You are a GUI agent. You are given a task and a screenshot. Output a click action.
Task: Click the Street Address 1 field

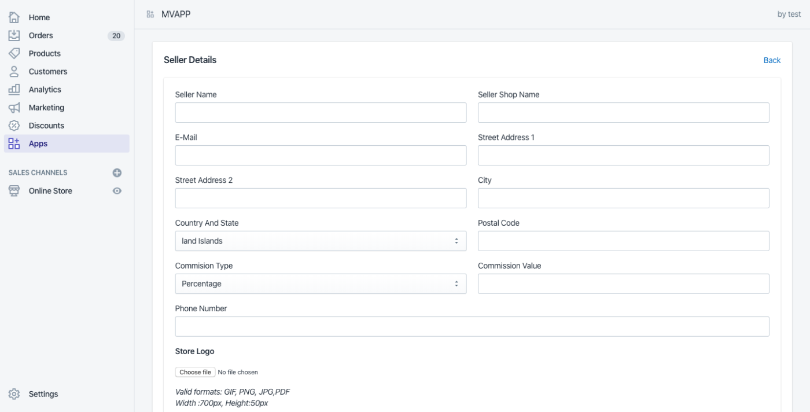point(624,155)
